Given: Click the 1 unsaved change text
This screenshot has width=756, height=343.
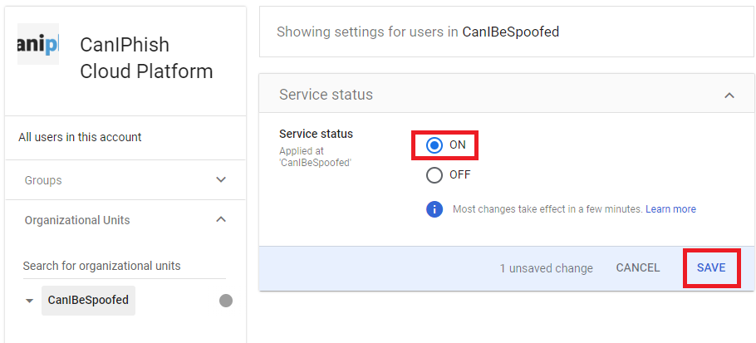Looking at the screenshot, I should [x=547, y=268].
